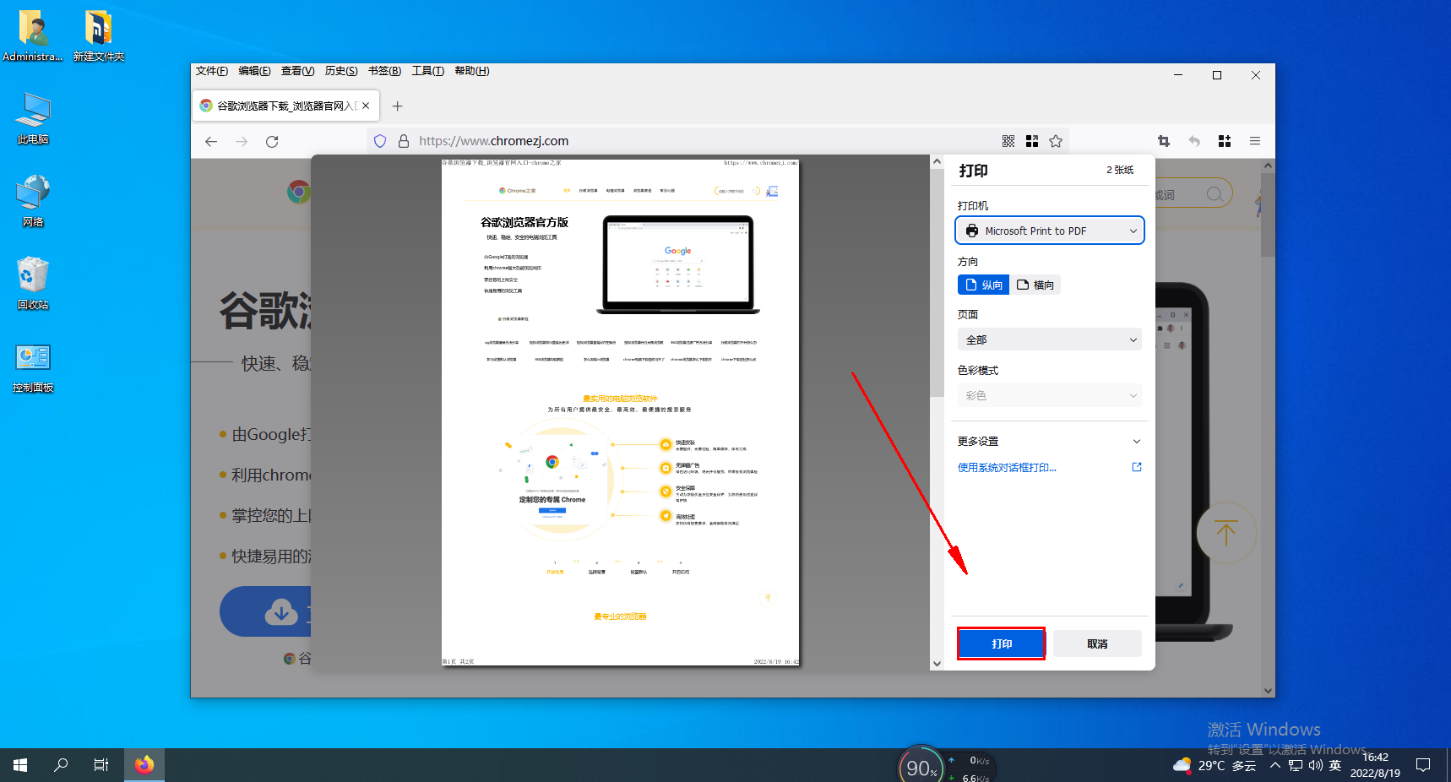Open the extensions grid toolbar icon
Viewport: 1451px width, 782px height.
(1225, 141)
